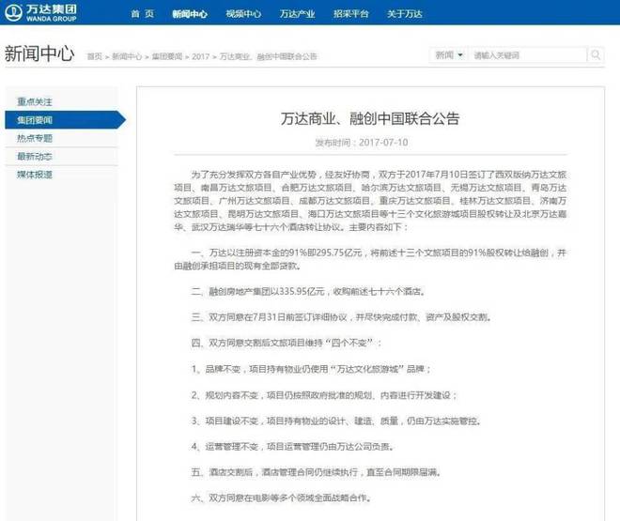Go to 首页 in top navigation
The height and width of the screenshot is (521, 620).
tap(143, 14)
